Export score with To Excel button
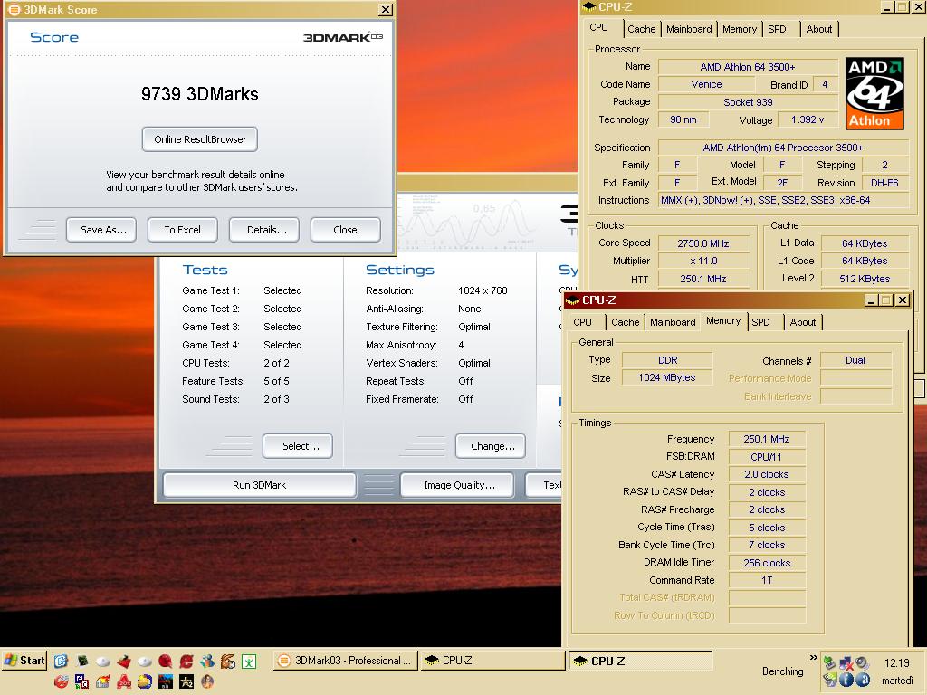This screenshot has height=695, width=927. tap(182, 230)
